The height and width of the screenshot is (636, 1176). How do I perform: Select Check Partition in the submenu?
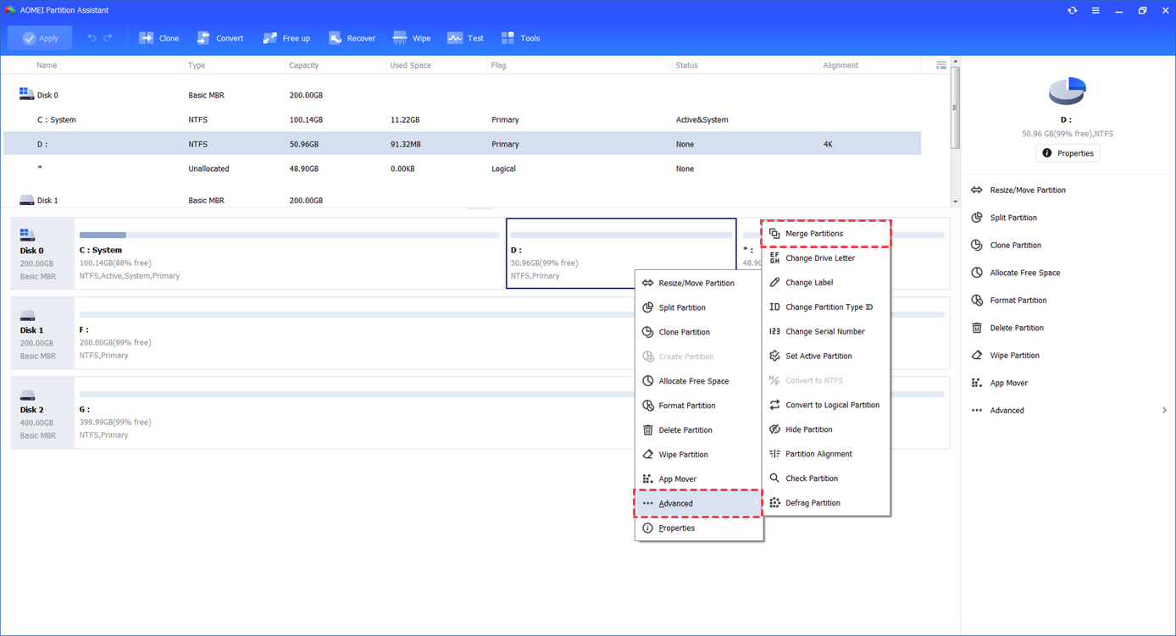[826, 478]
